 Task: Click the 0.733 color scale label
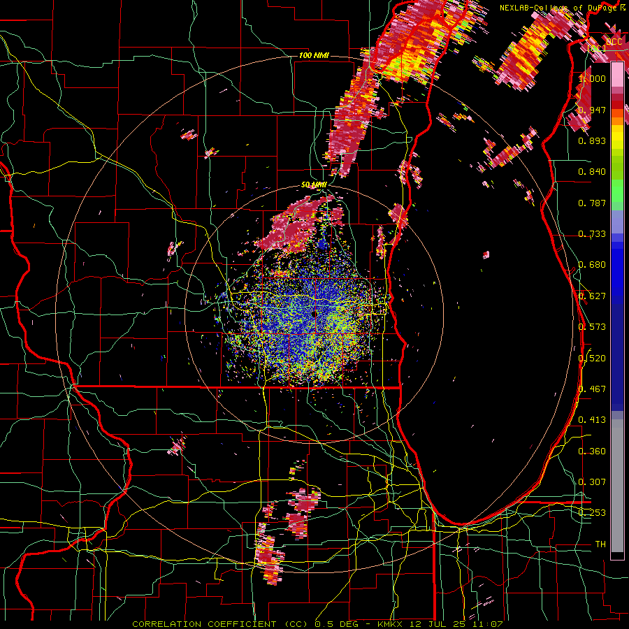(592, 234)
